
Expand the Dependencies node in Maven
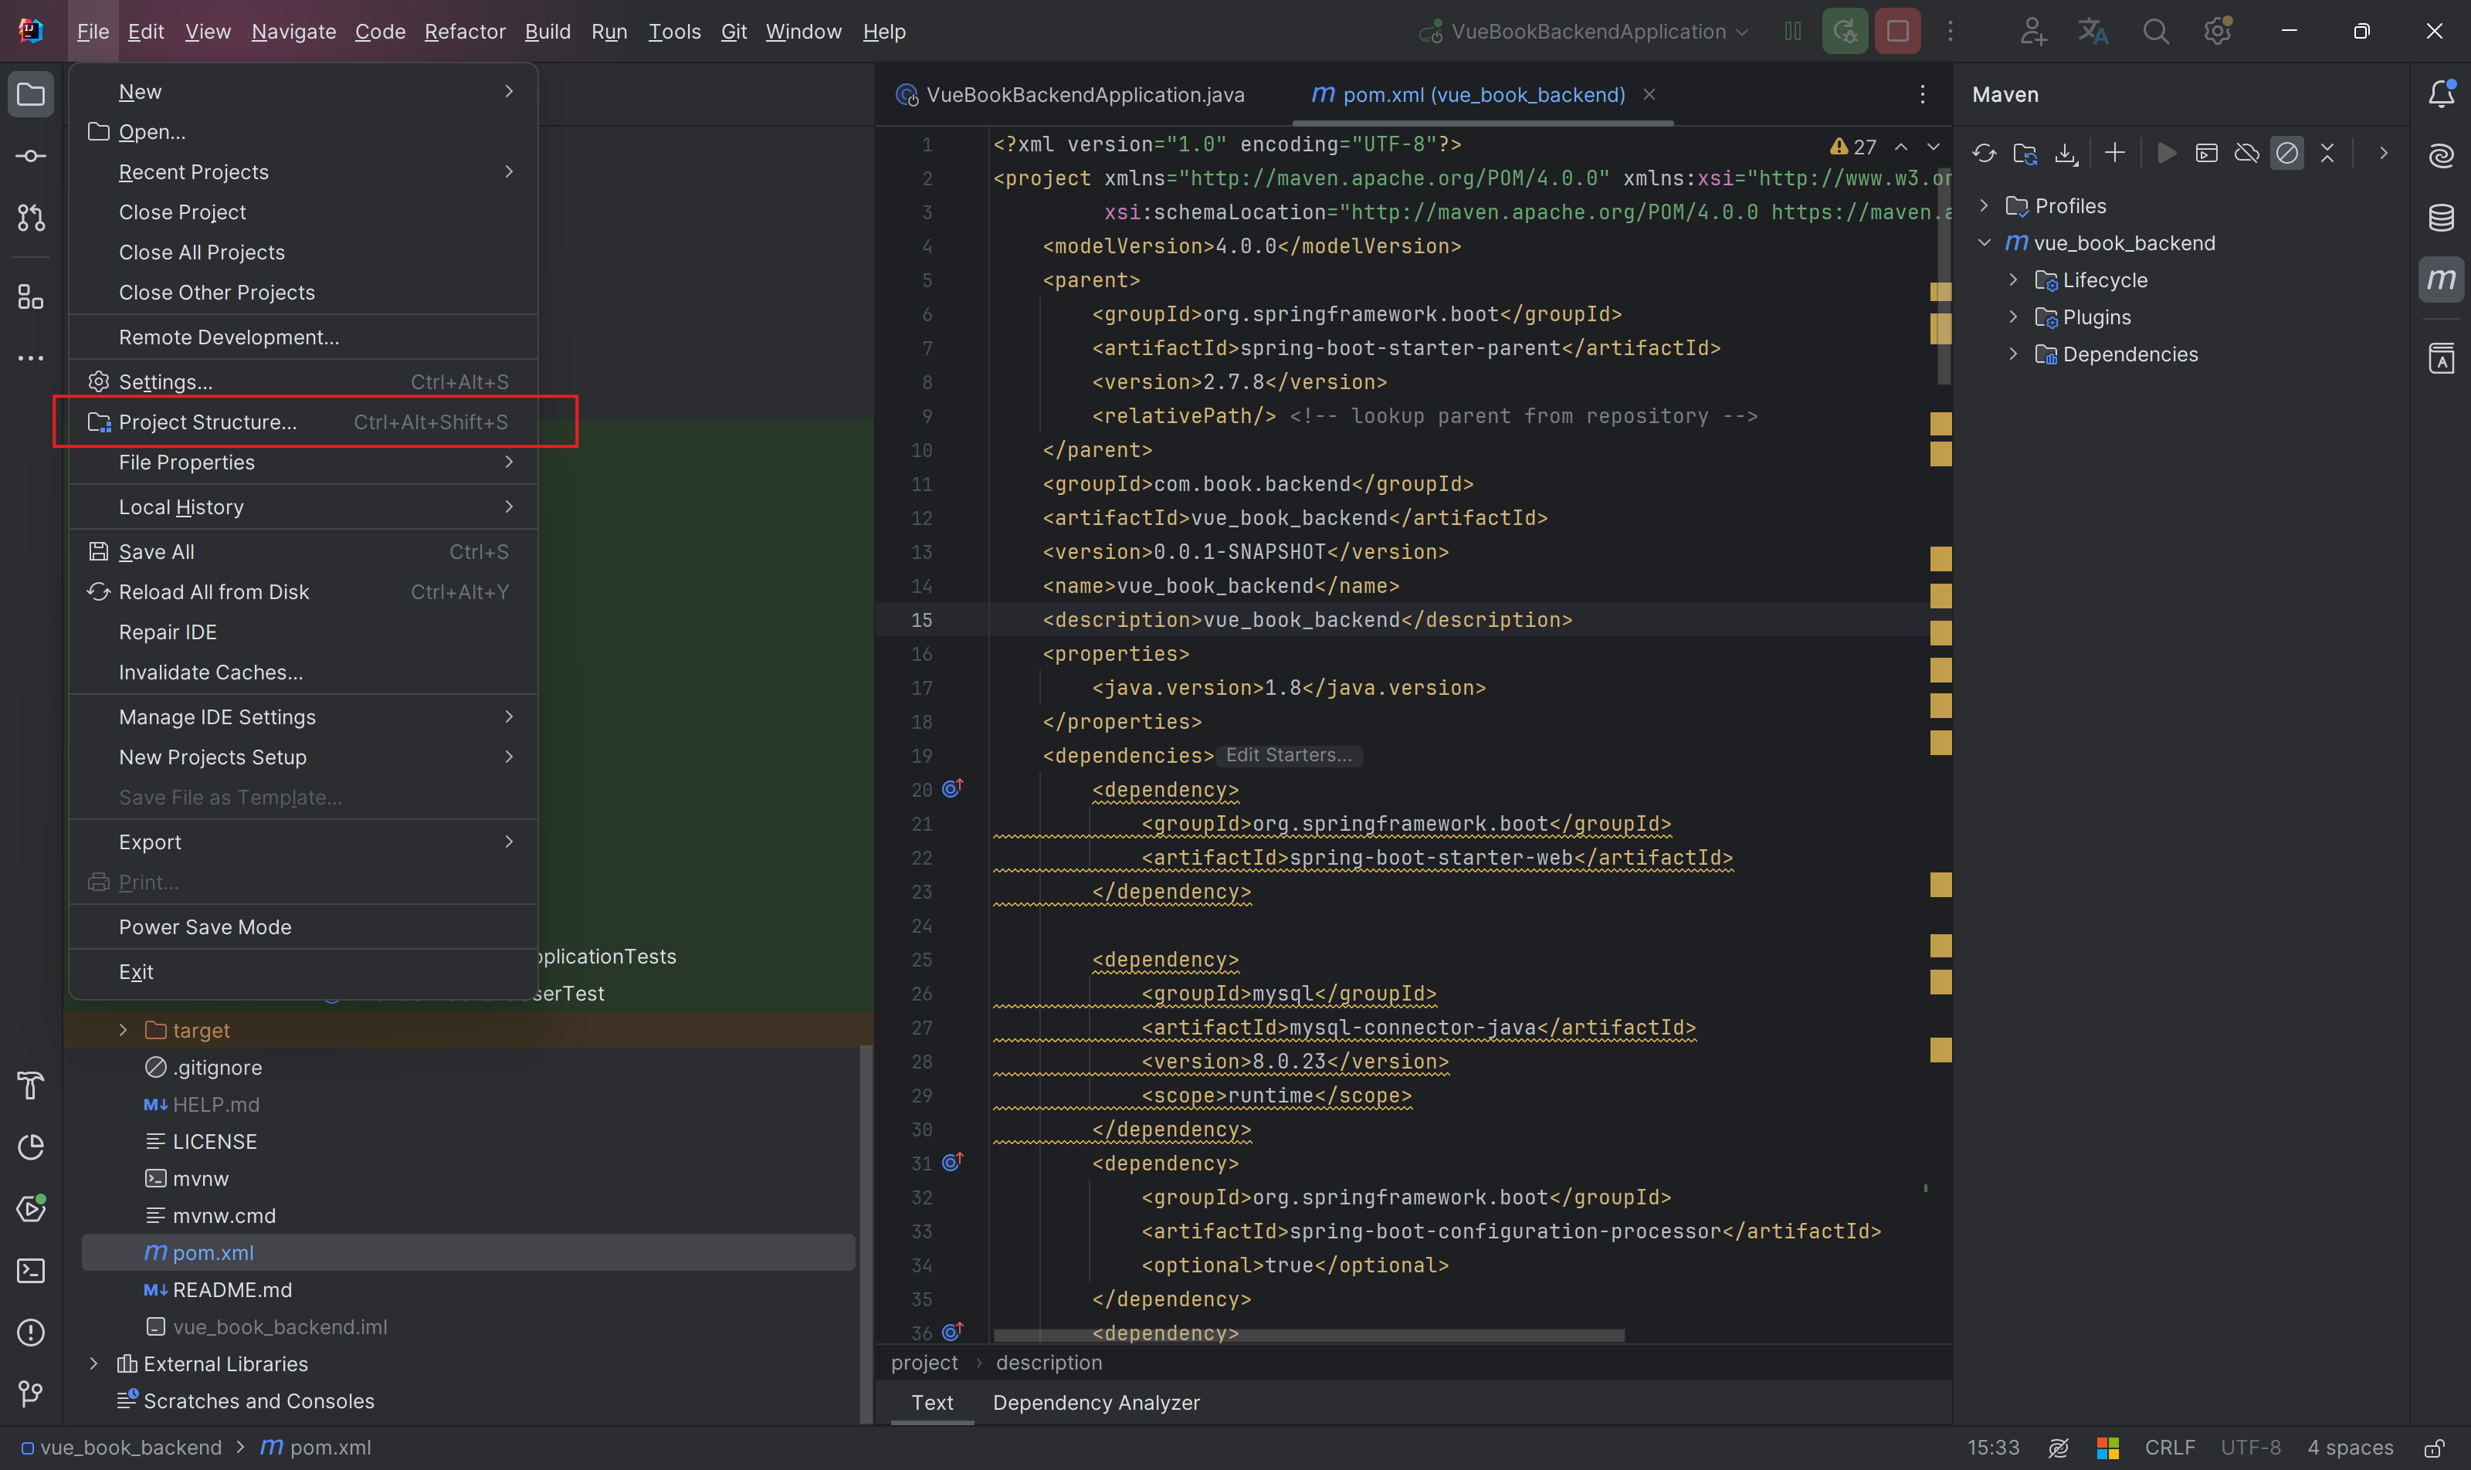coord(2012,354)
